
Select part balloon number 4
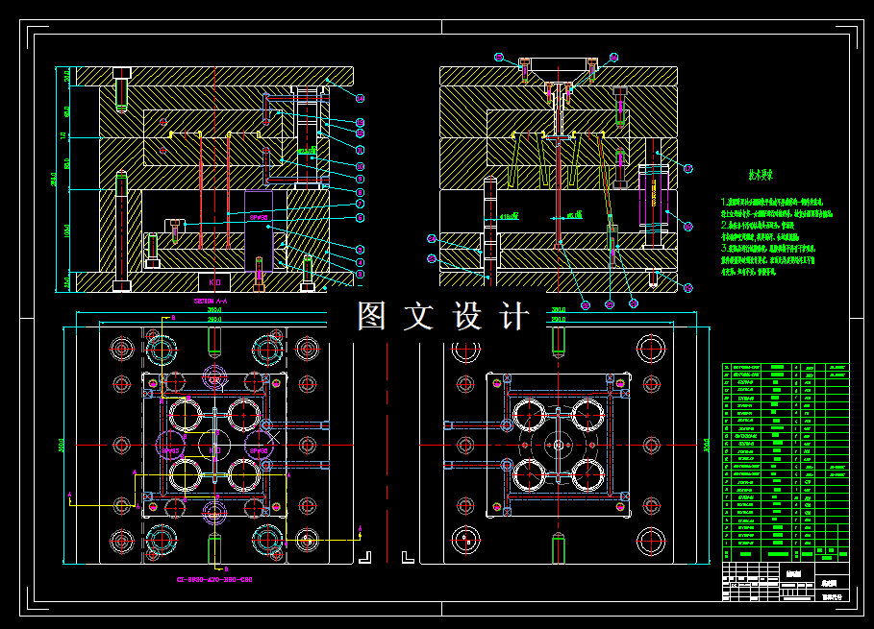pos(360,263)
